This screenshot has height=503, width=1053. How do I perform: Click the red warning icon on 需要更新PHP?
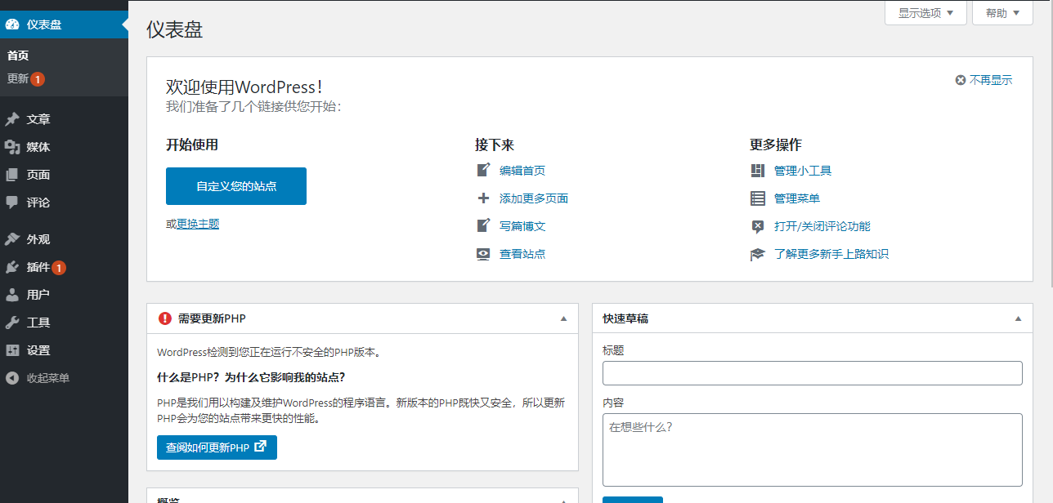tap(165, 318)
